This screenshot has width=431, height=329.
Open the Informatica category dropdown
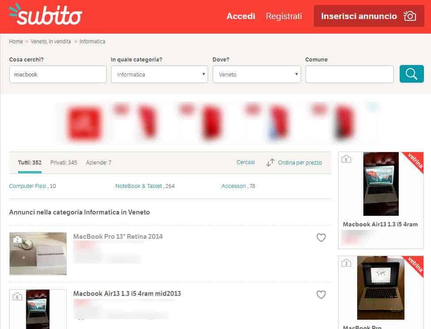click(x=160, y=74)
